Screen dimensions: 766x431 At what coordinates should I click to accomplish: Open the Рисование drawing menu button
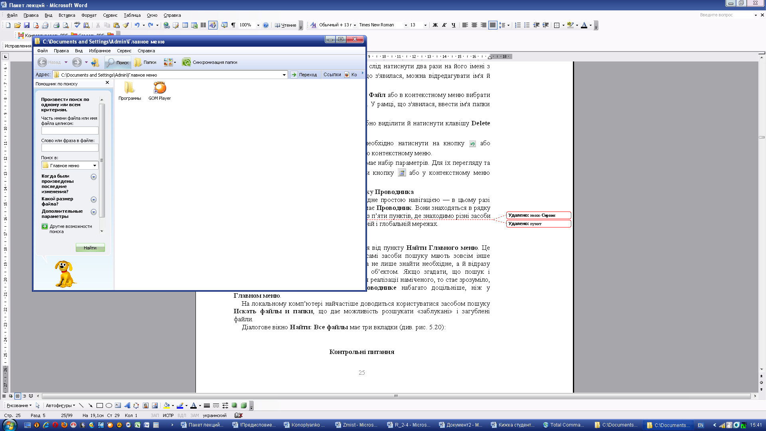pyautogui.click(x=19, y=405)
